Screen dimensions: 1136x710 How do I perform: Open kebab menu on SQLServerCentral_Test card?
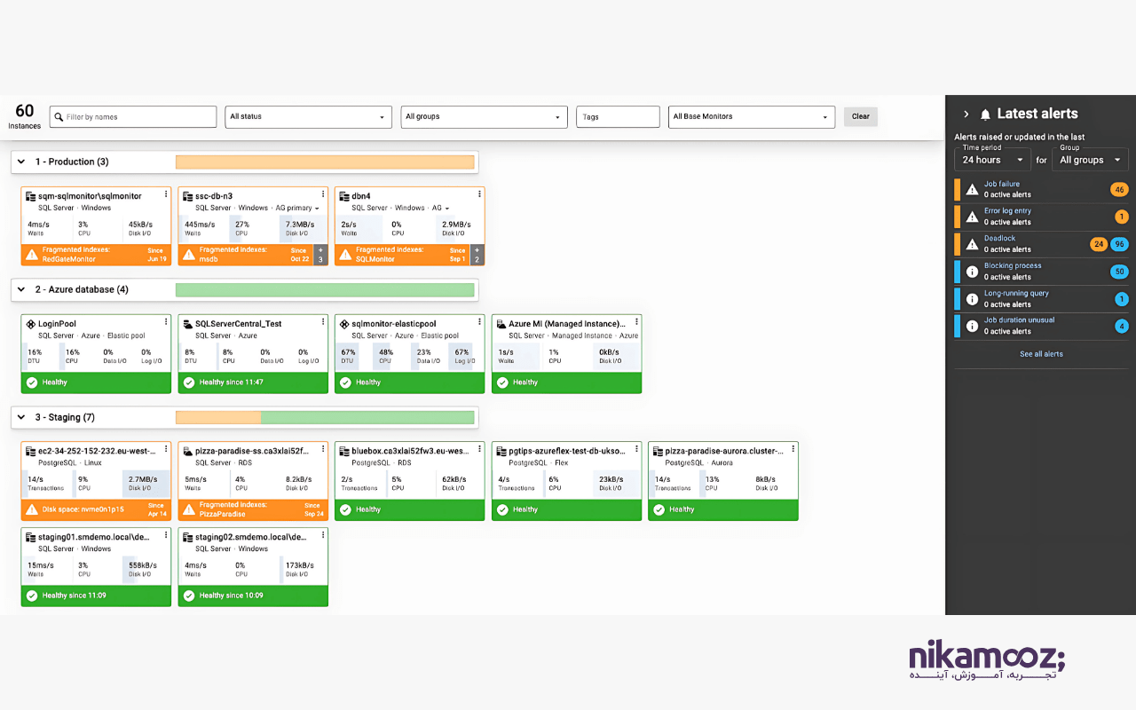pyautogui.click(x=323, y=322)
